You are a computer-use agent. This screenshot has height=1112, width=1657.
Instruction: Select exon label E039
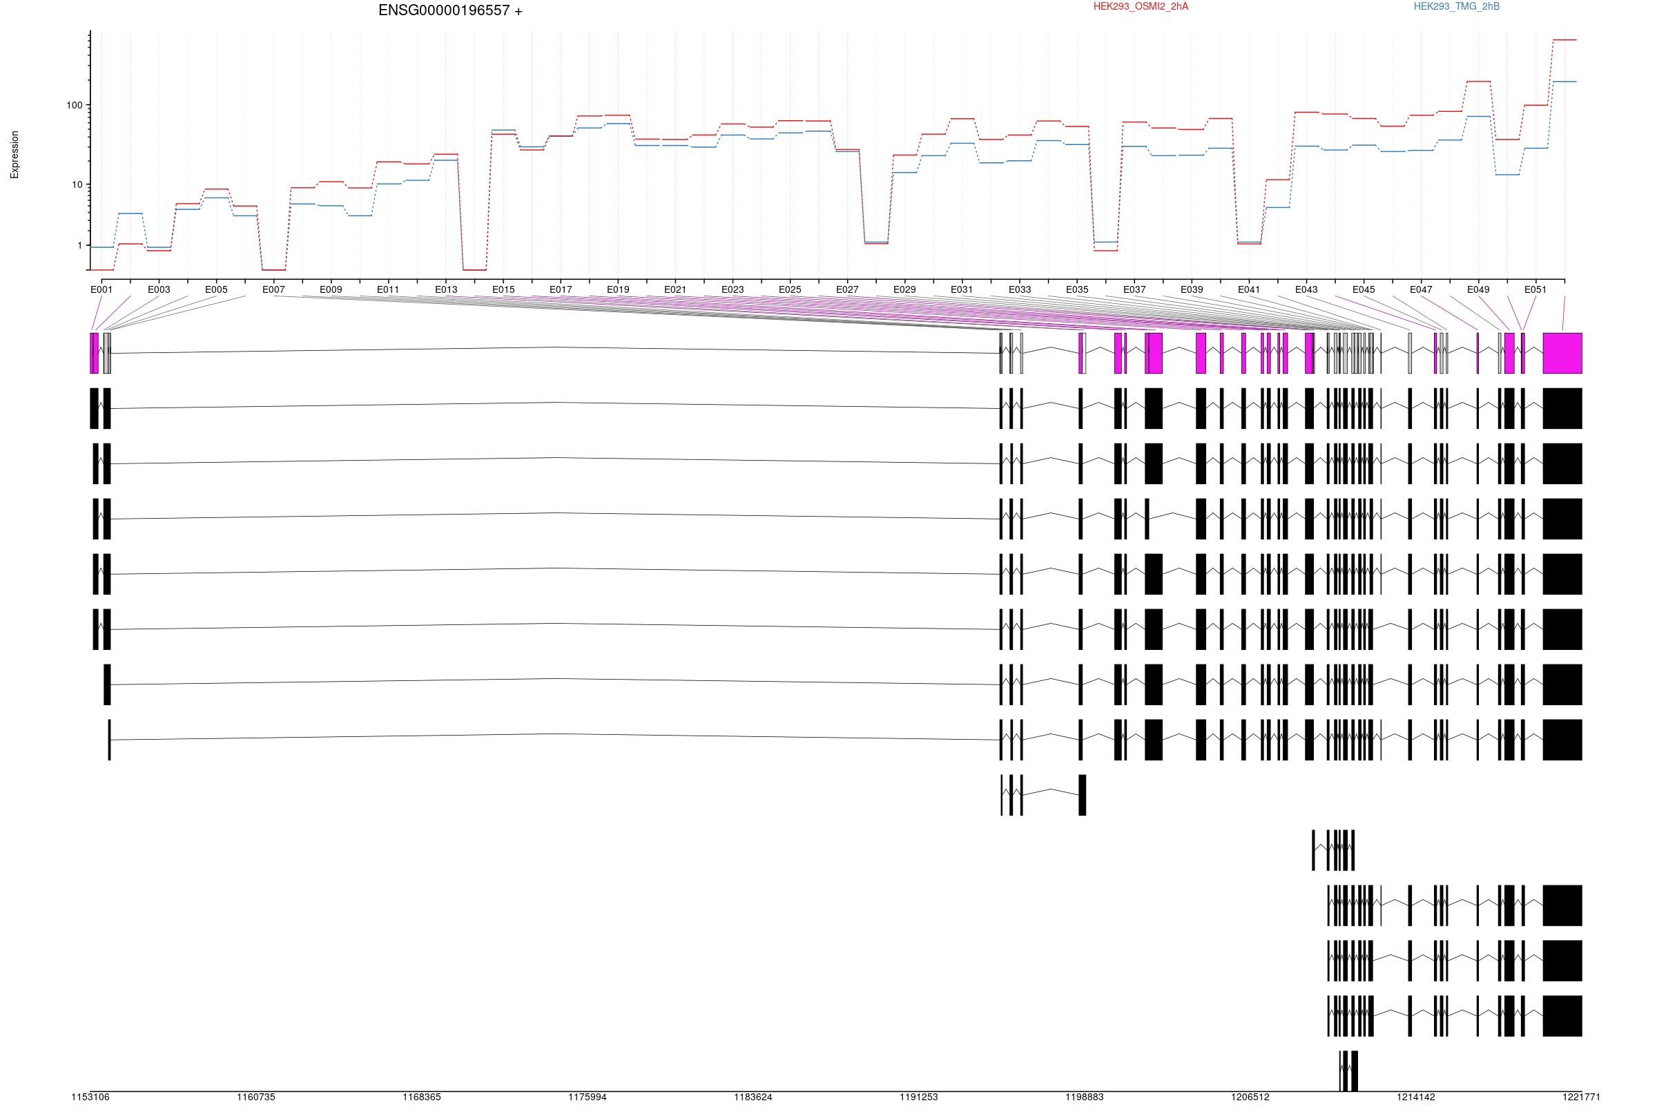tap(1192, 290)
